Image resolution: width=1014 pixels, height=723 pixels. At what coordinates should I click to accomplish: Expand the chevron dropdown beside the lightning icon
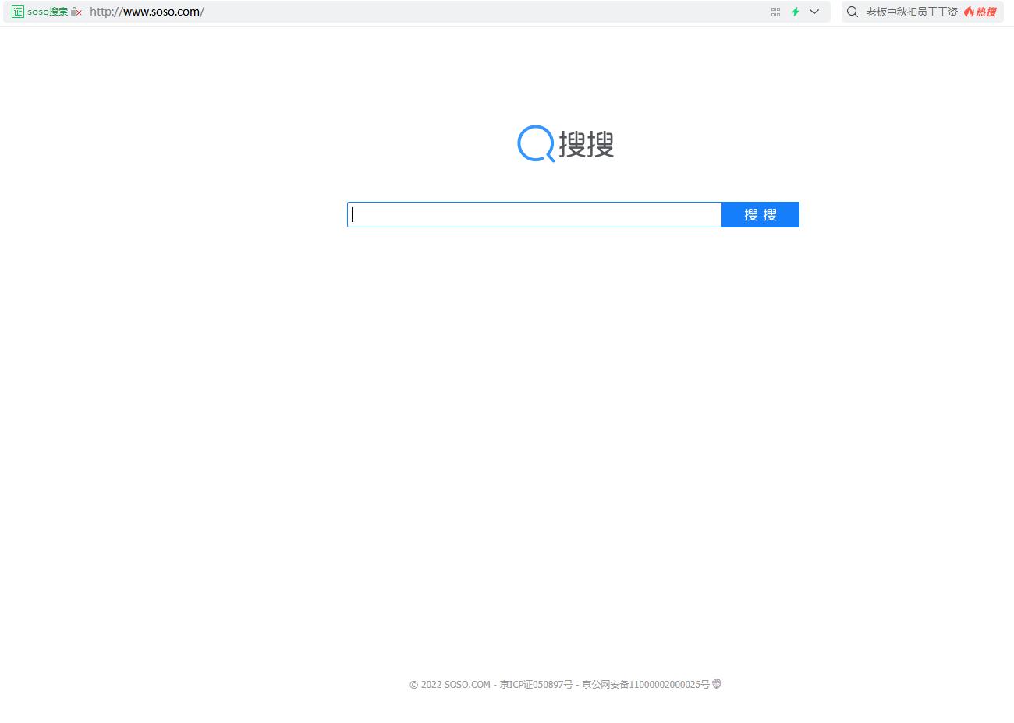(814, 12)
